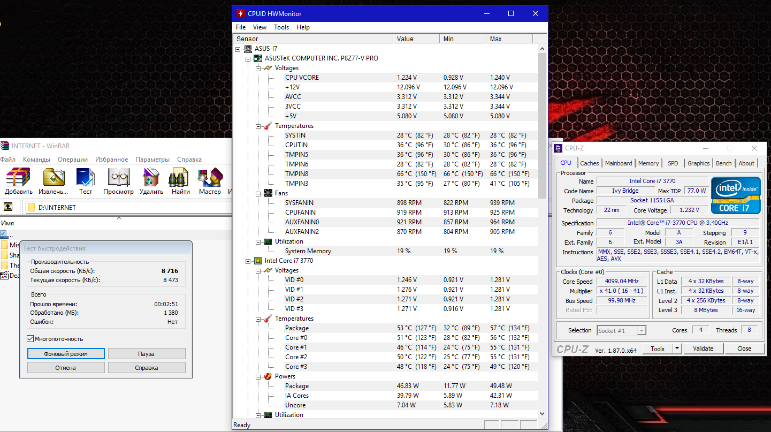This screenshot has width=771, height=432.
Task: Open the Параметры menu in WinRAR
Action: tap(152, 160)
